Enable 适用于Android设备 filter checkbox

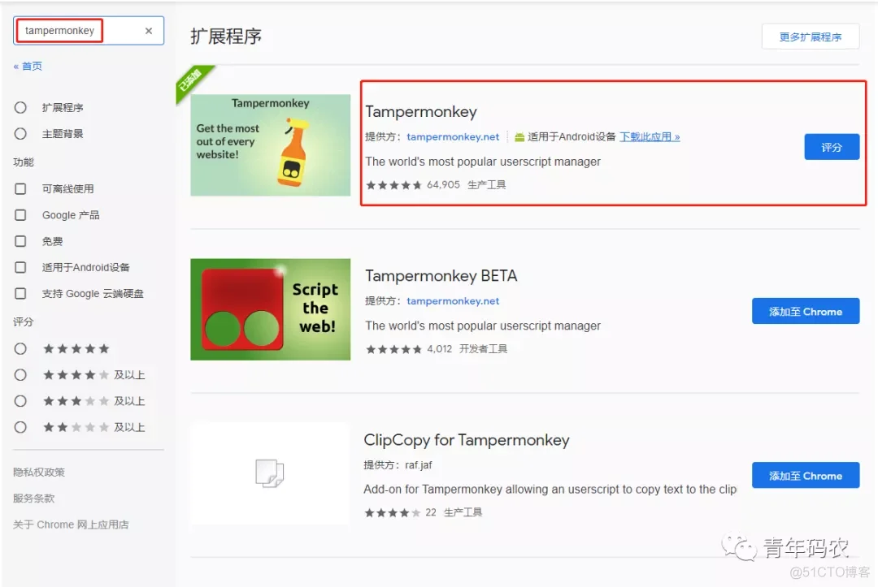click(20, 267)
